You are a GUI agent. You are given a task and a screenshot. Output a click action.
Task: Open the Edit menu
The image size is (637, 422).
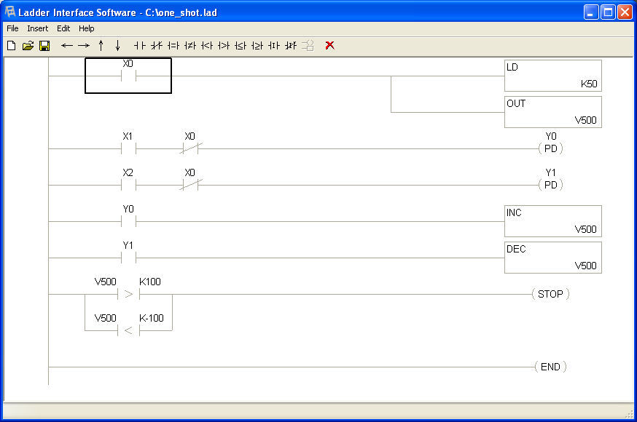tap(63, 28)
